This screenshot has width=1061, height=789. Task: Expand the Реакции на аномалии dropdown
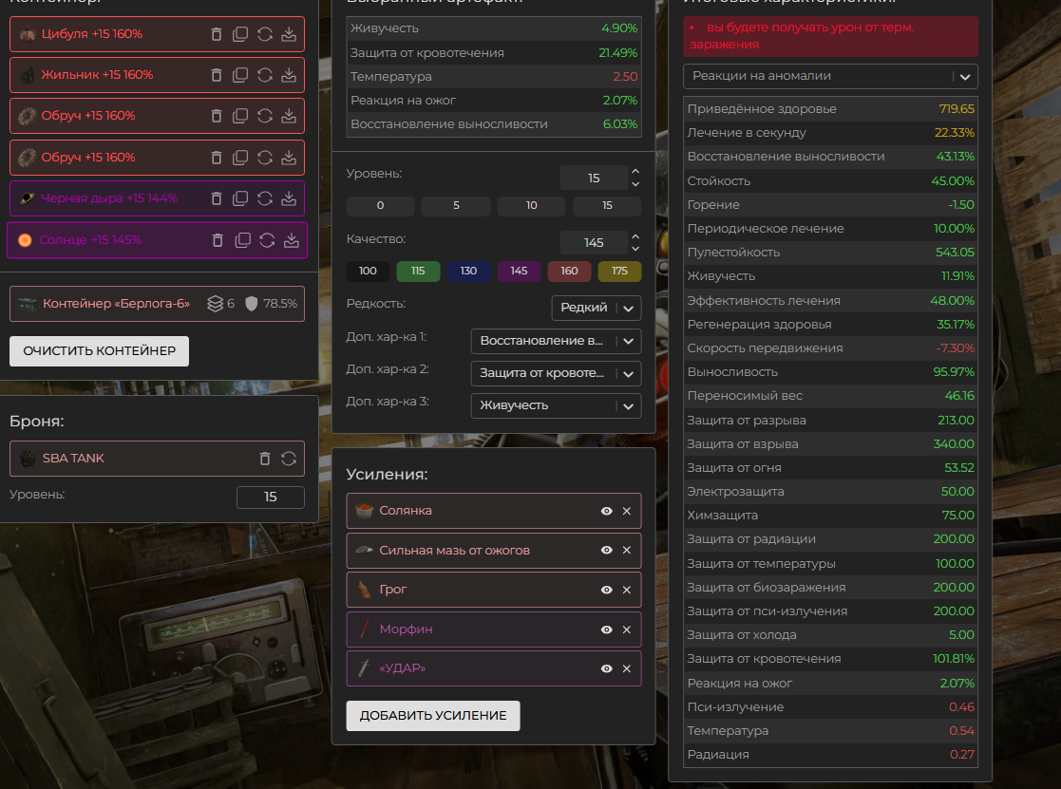pos(830,76)
